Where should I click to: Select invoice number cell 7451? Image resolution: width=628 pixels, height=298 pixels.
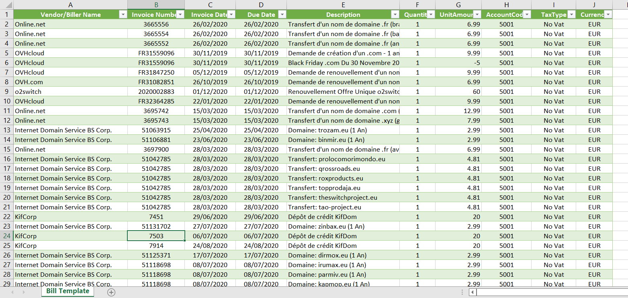tap(156, 217)
